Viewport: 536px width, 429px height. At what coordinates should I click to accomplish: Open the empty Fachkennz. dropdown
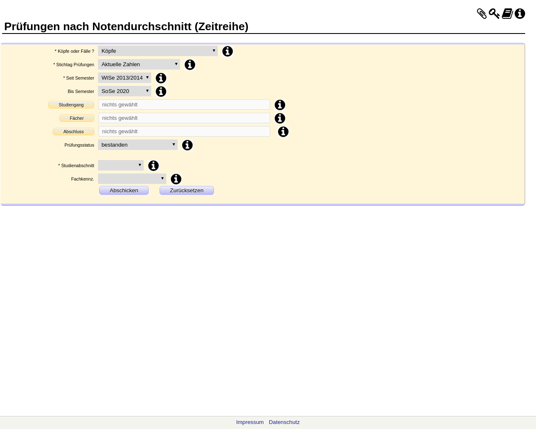[132, 178]
